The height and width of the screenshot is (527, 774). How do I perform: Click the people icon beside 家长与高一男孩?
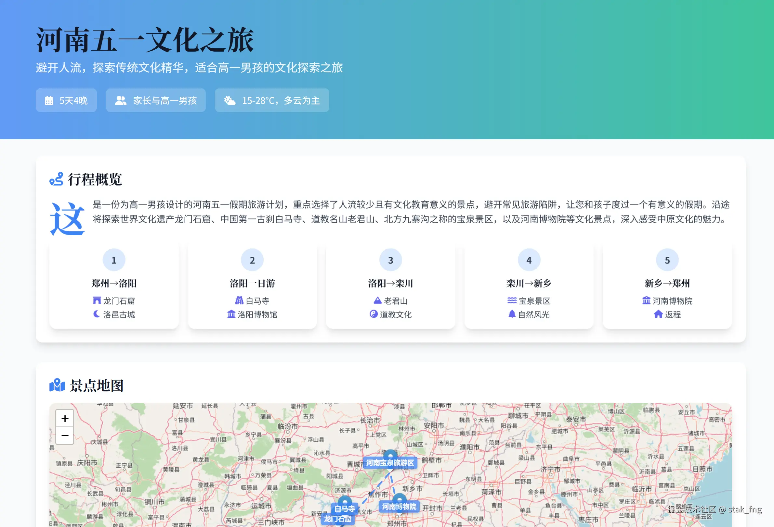(x=121, y=100)
